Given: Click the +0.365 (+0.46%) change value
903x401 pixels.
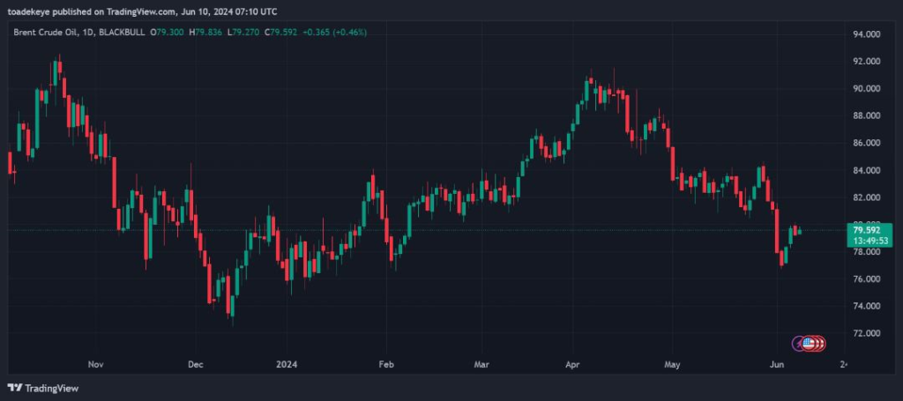Looking at the screenshot, I should coord(334,32).
